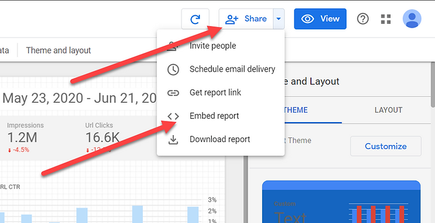Click the Customize button

386,146
